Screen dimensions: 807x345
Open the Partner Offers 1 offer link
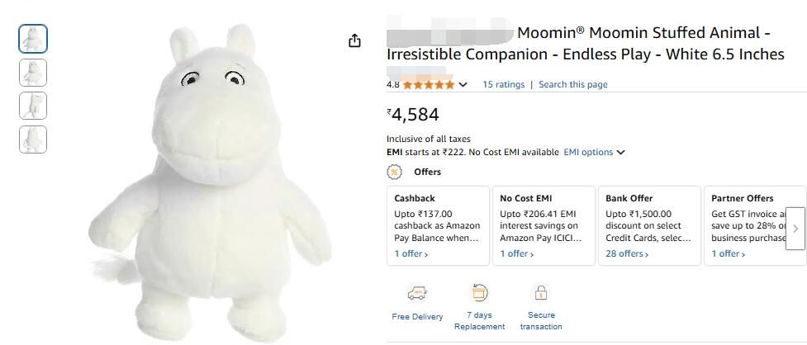click(x=728, y=253)
